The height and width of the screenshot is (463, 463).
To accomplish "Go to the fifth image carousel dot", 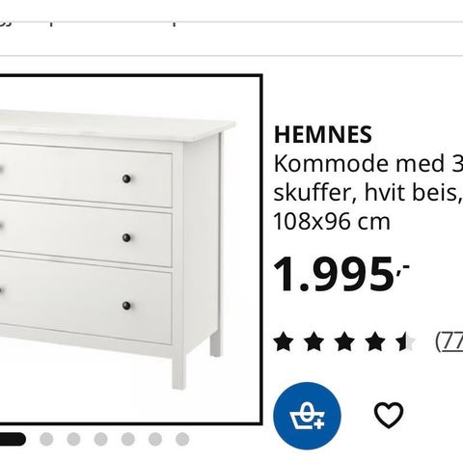I will click(x=128, y=439).
